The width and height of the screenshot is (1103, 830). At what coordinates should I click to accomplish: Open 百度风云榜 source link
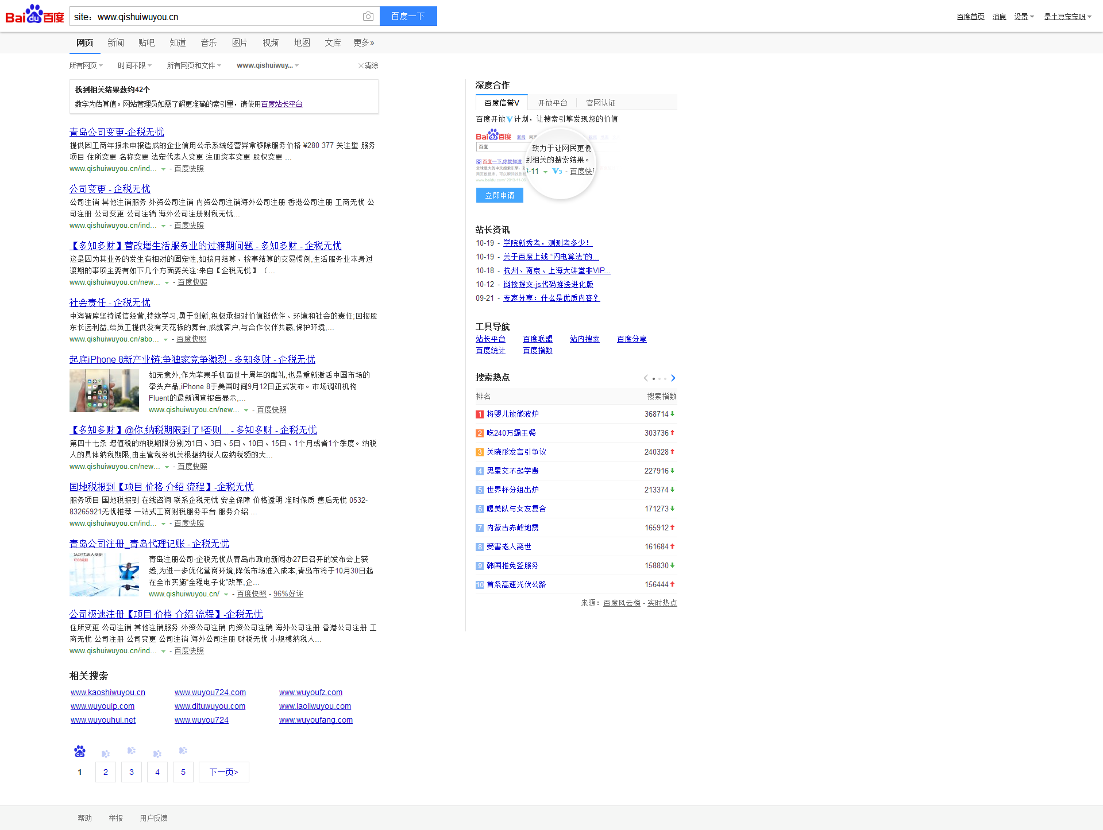pyautogui.click(x=622, y=603)
